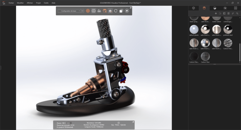This screenshot has width=241, height=130.
Task: Open the Libraries tab icon
Action: click(x=236, y=8)
